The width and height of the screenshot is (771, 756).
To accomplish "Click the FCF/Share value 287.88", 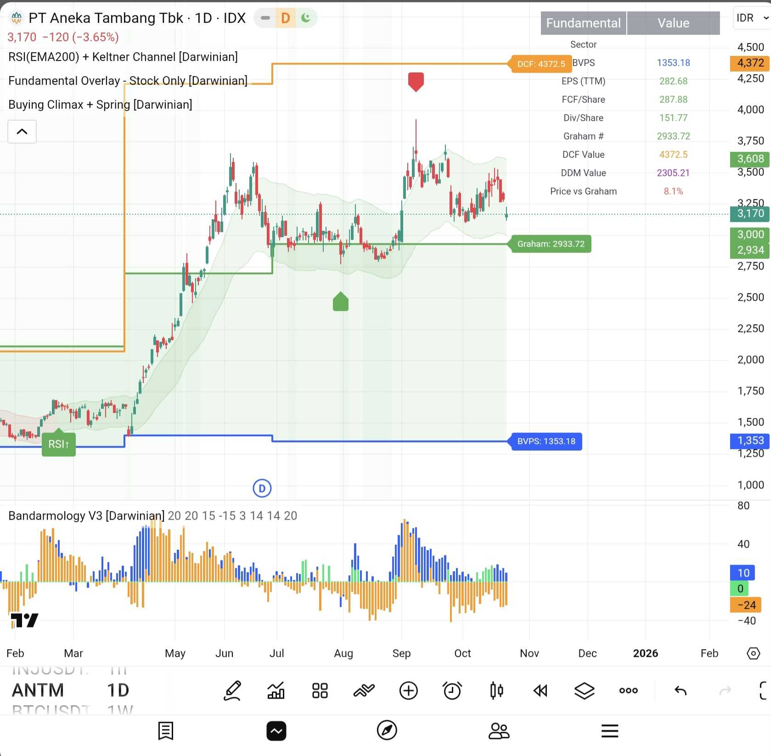I will [x=673, y=100].
